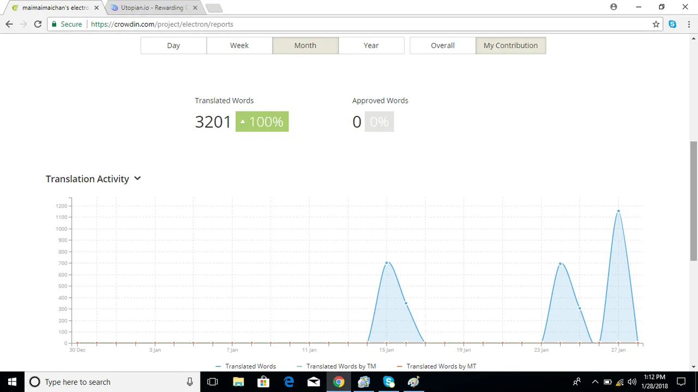The height and width of the screenshot is (392, 698).
Task: Toggle the Translated Words by TM series
Action: tap(336, 366)
